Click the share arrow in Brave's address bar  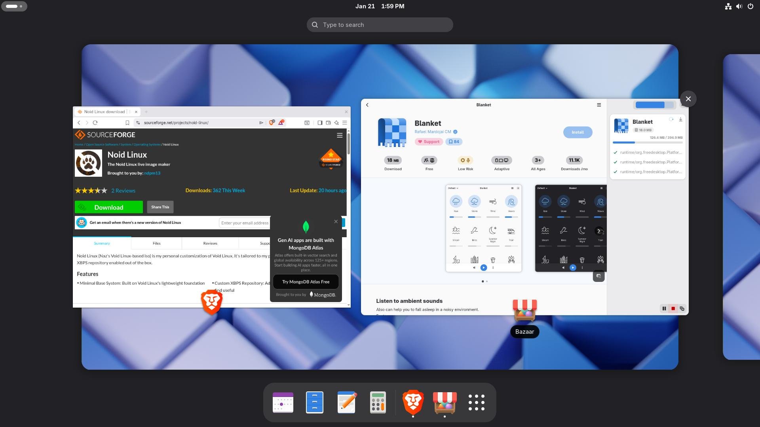[x=261, y=123]
